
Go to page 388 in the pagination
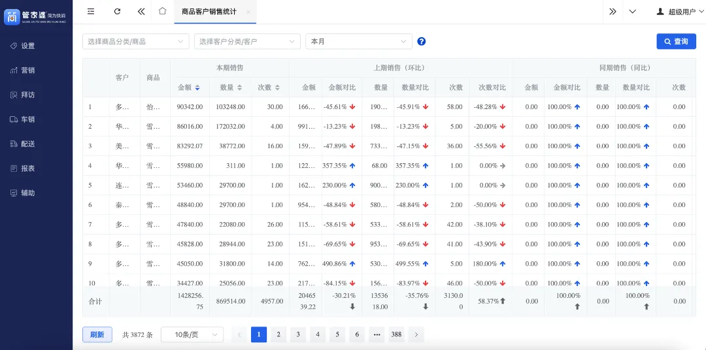pos(396,334)
